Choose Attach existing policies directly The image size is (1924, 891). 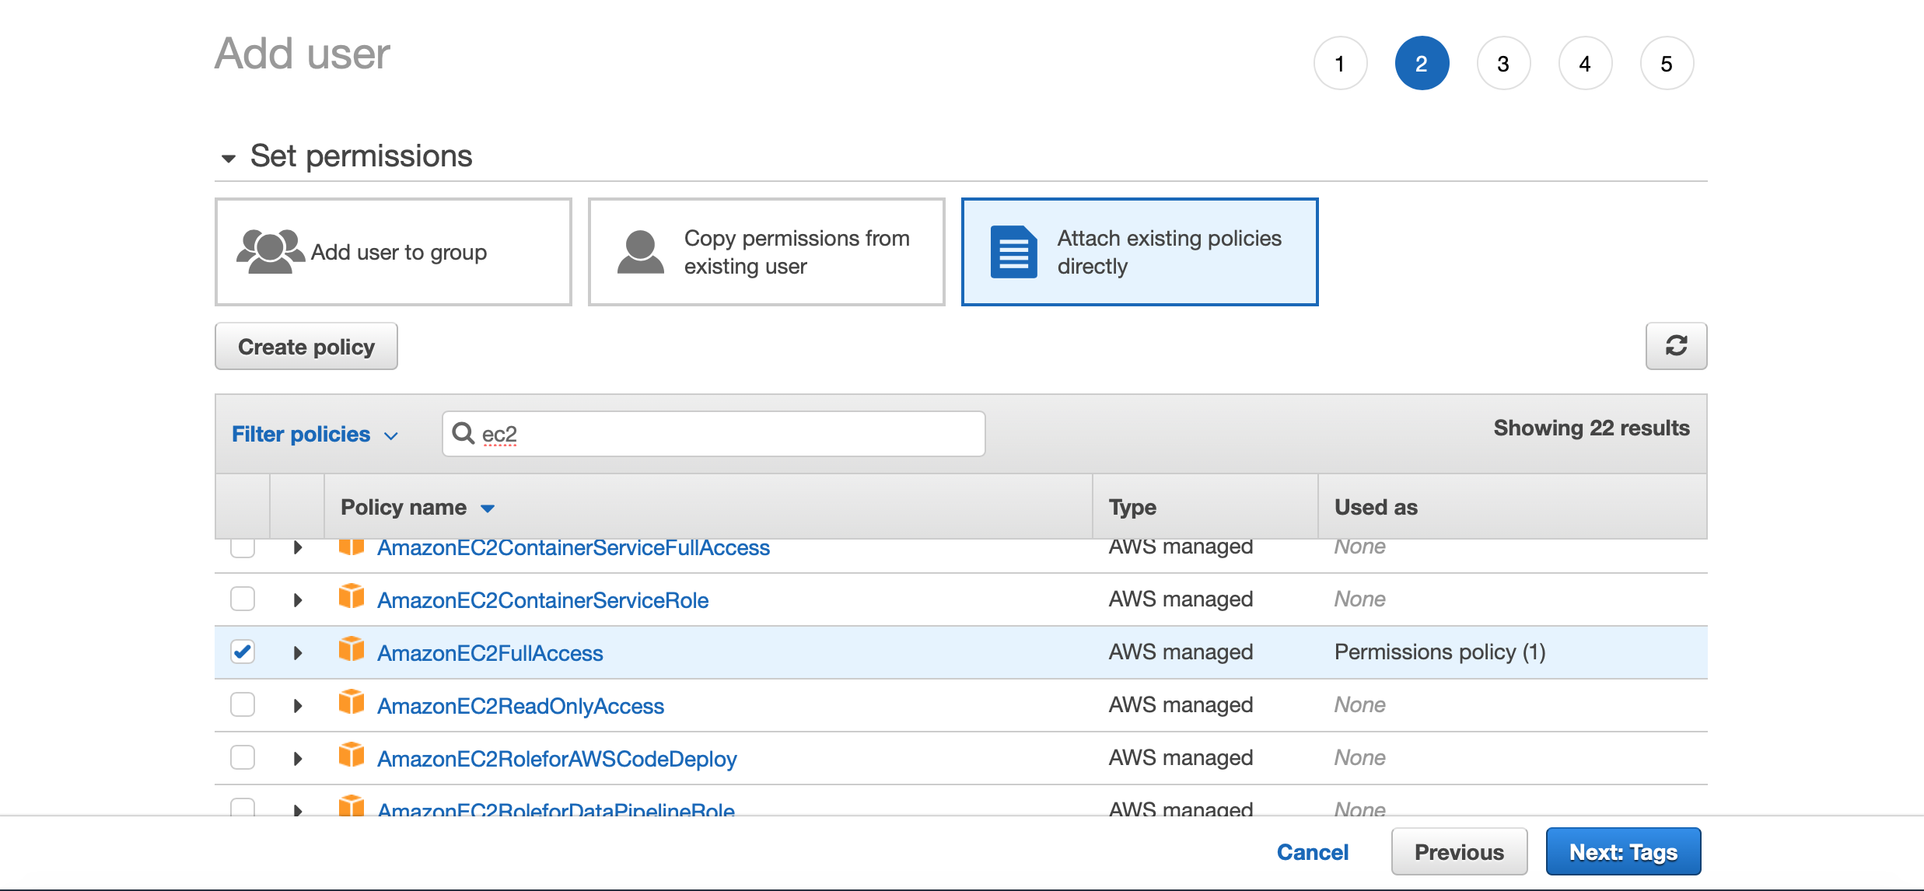(1140, 252)
